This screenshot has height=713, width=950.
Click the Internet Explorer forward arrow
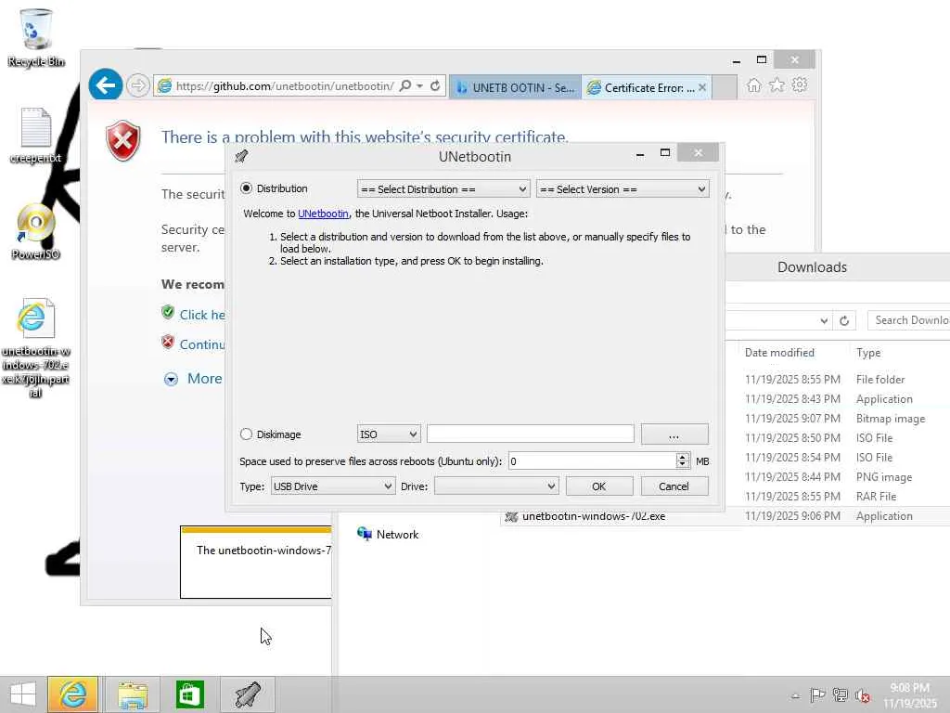point(138,85)
